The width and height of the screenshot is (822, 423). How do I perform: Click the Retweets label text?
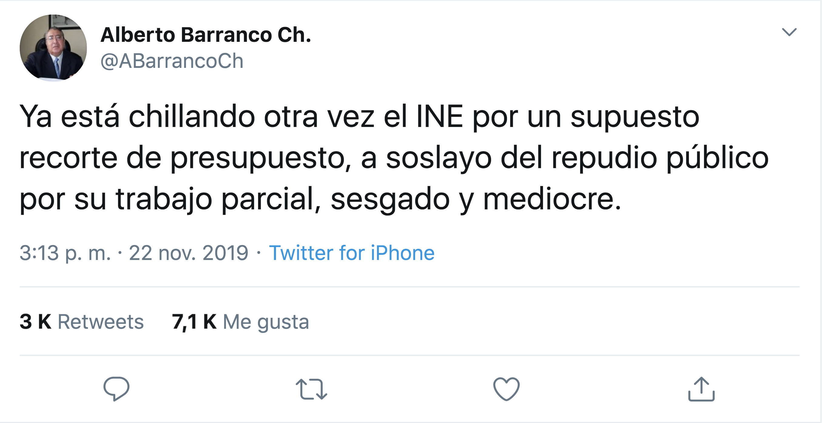[100, 321]
